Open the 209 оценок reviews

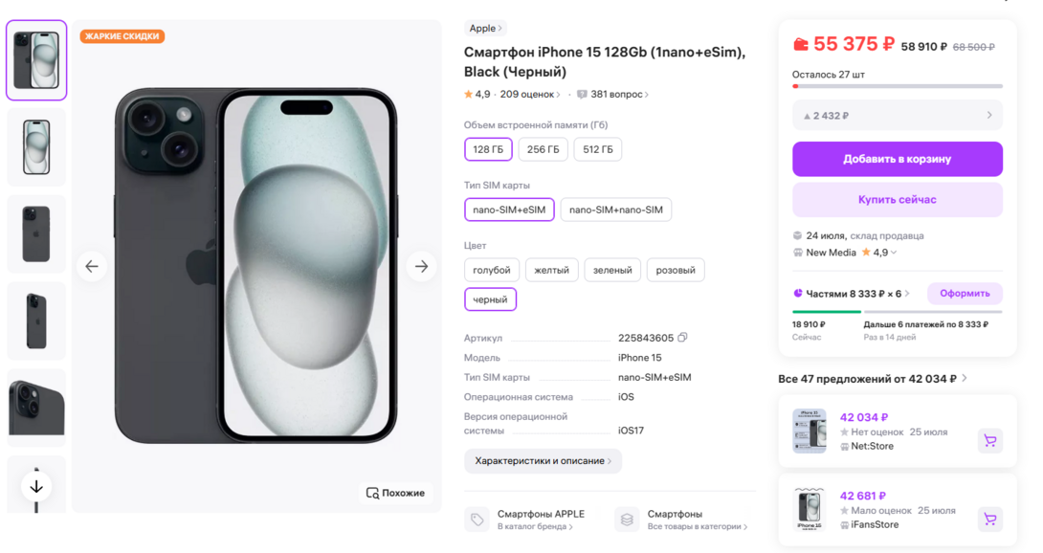529,95
